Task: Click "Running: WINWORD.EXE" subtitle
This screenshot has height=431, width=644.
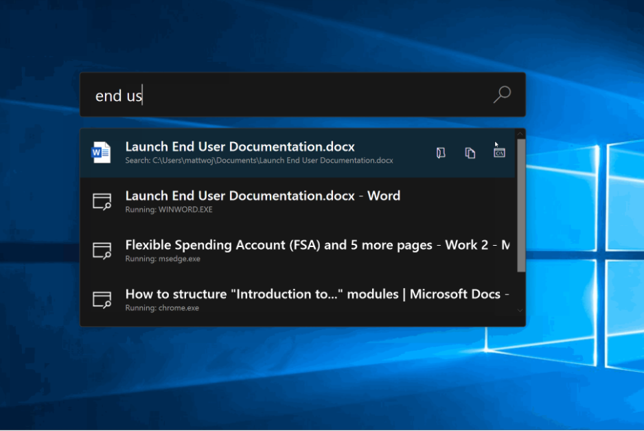Action: [169, 209]
